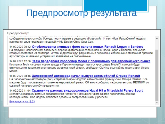Open the Zaporozhye plant Groupe Renault headline
165x124 pixels.
pyautogui.click(x=86, y=76)
